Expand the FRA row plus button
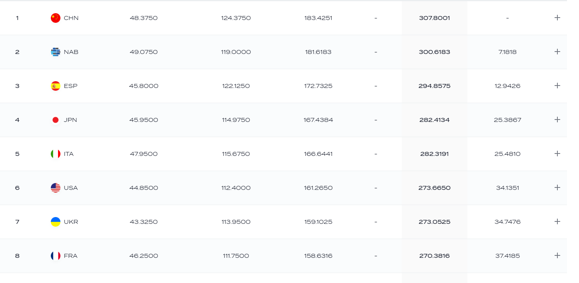Screen dimensions: 579x283 point(557,255)
